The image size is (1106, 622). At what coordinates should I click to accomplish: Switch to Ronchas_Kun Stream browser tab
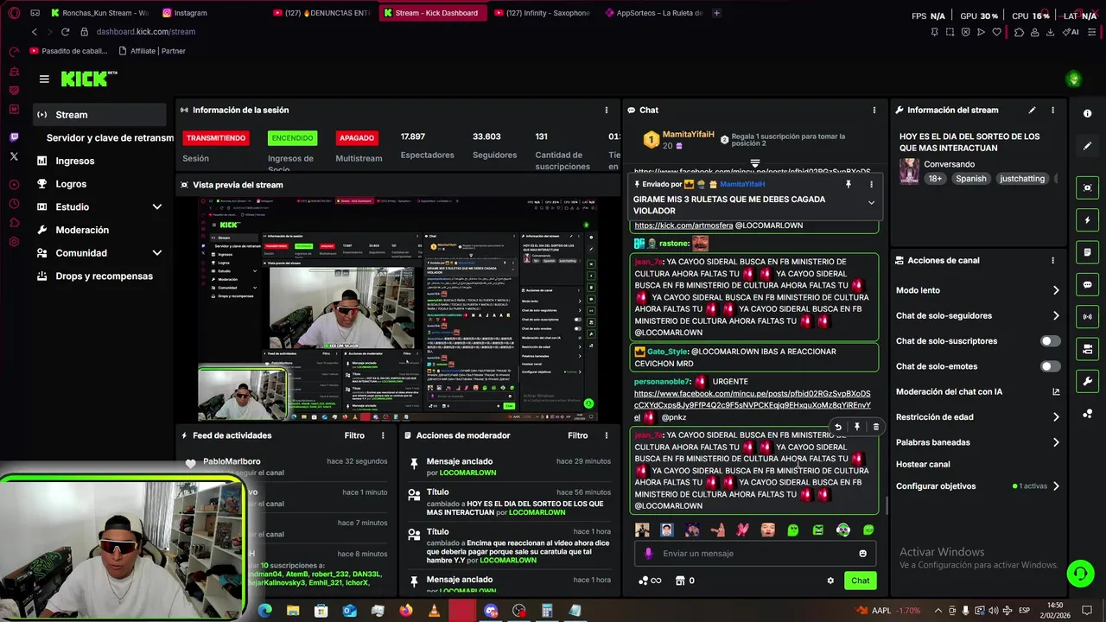[x=99, y=13]
